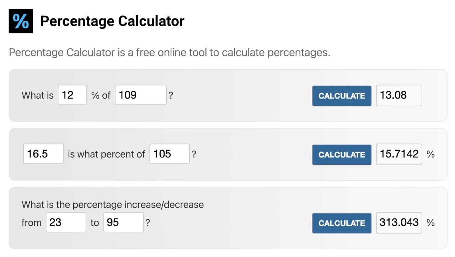The image size is (455, 257).
Task: Click the percent symbol after the 15.7142 result
Action: point(431,154)
